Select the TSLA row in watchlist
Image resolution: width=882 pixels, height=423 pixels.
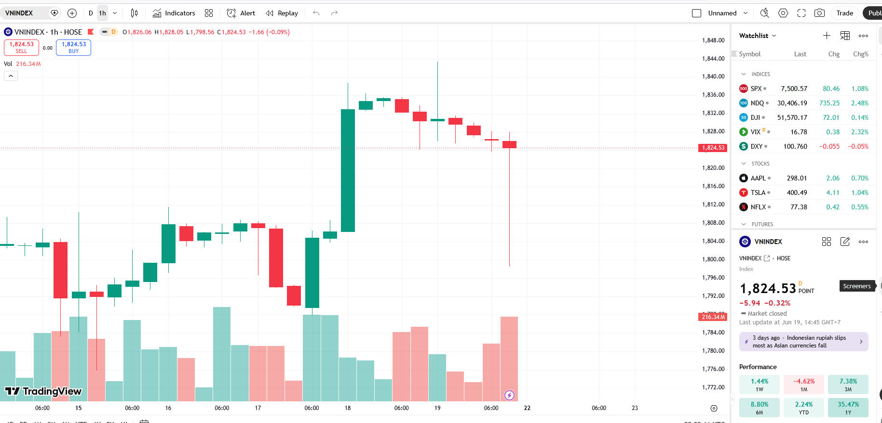(x=803, y=192)
